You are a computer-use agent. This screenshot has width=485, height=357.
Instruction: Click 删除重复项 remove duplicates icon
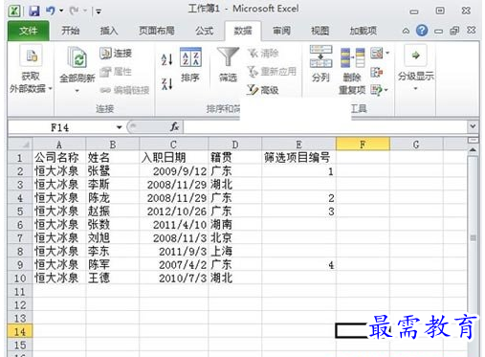coord(352,57)
